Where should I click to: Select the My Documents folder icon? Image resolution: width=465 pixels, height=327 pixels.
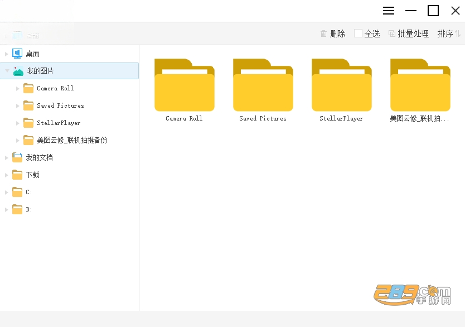pos(17,157)
